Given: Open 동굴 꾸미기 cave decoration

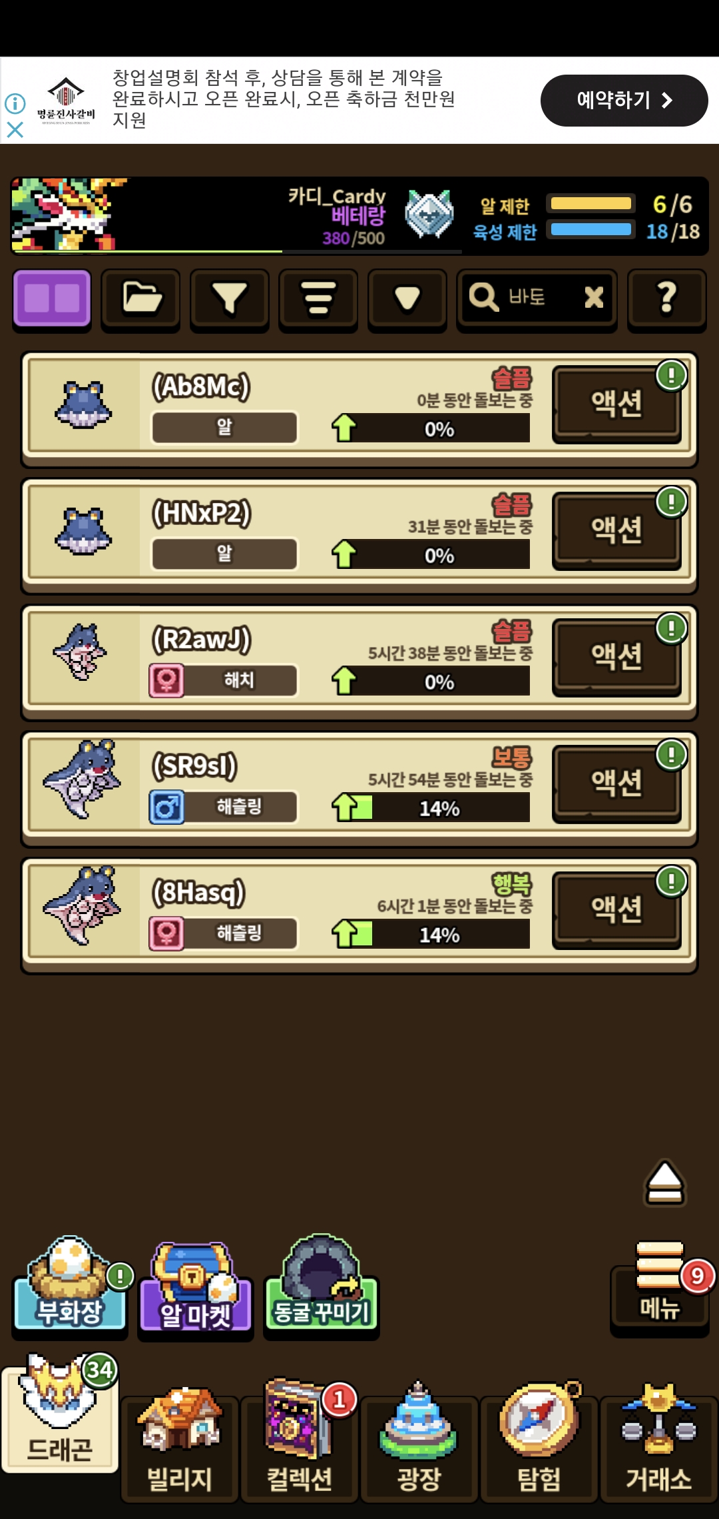Looking at the screenshot, I should click(x=322, y=1286).
